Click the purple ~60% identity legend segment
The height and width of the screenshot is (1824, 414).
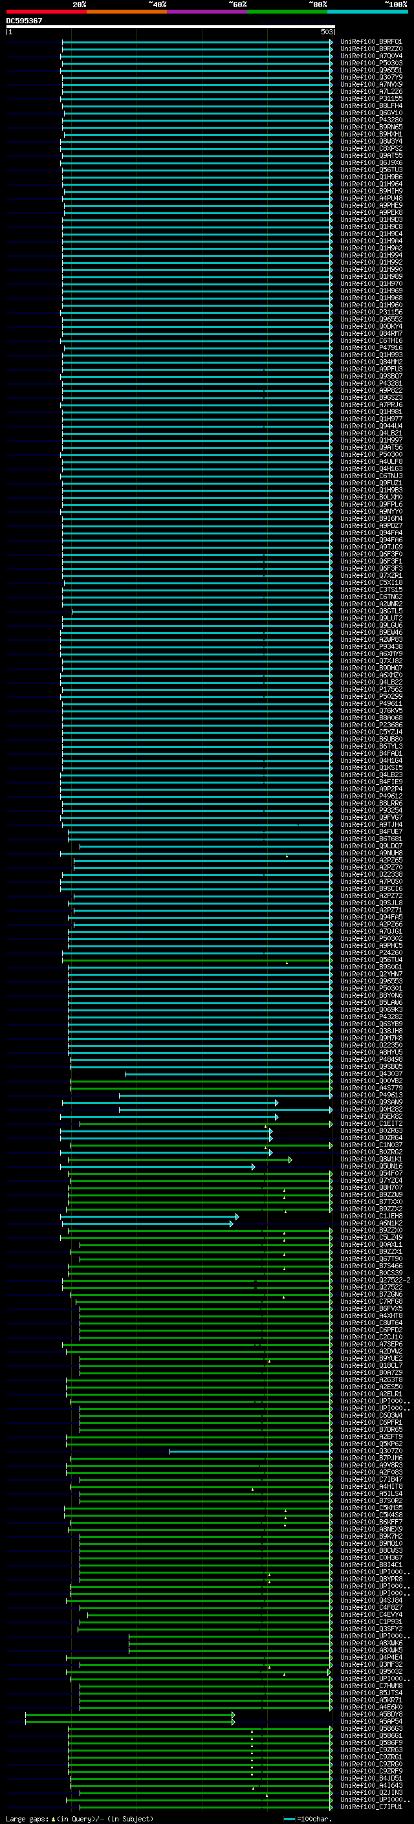click(208, 12)
